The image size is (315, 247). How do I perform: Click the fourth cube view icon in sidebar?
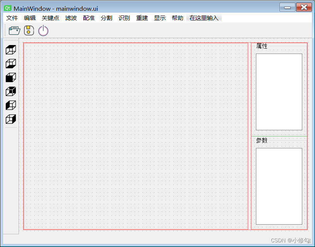[10, 91]
